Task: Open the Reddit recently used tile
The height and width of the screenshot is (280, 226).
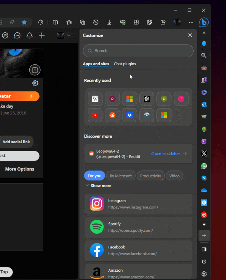Action: 112,115
